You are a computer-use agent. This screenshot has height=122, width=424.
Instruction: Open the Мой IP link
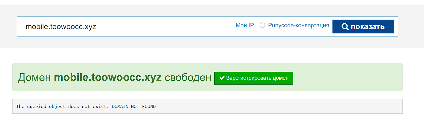(x=245, y=25)
